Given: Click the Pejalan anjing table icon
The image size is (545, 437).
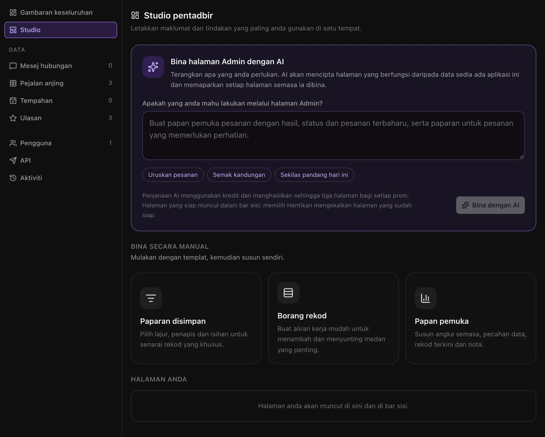Looking at the screenshot, I should click(x=13, y=83).
